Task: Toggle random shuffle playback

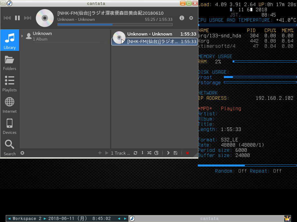Action: 149,153
